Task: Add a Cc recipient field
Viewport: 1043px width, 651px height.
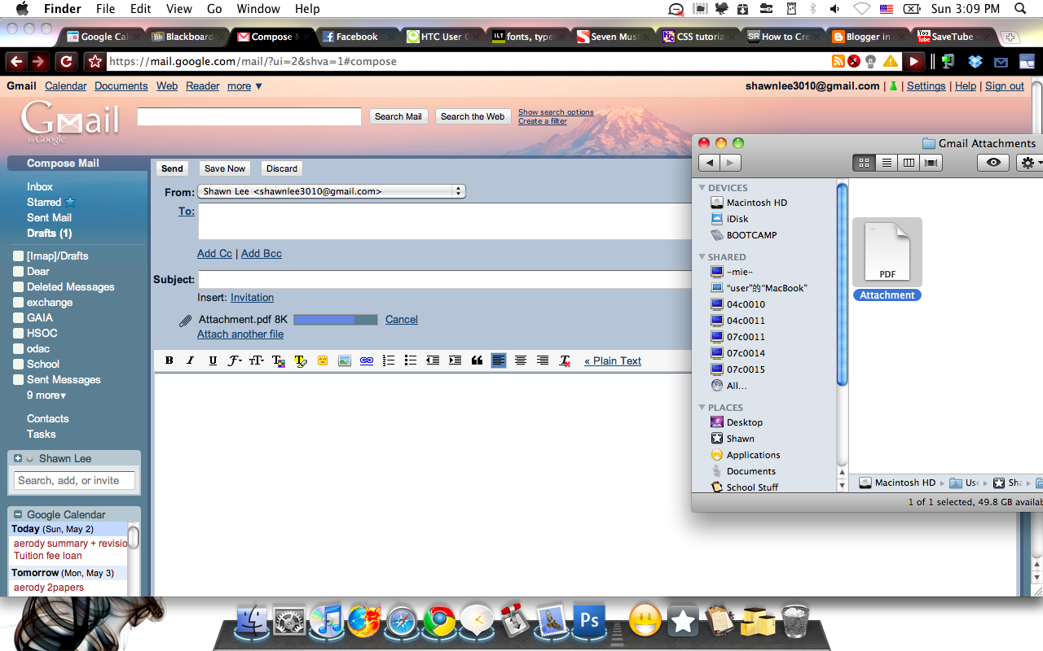Action: (x=214, y=253)
